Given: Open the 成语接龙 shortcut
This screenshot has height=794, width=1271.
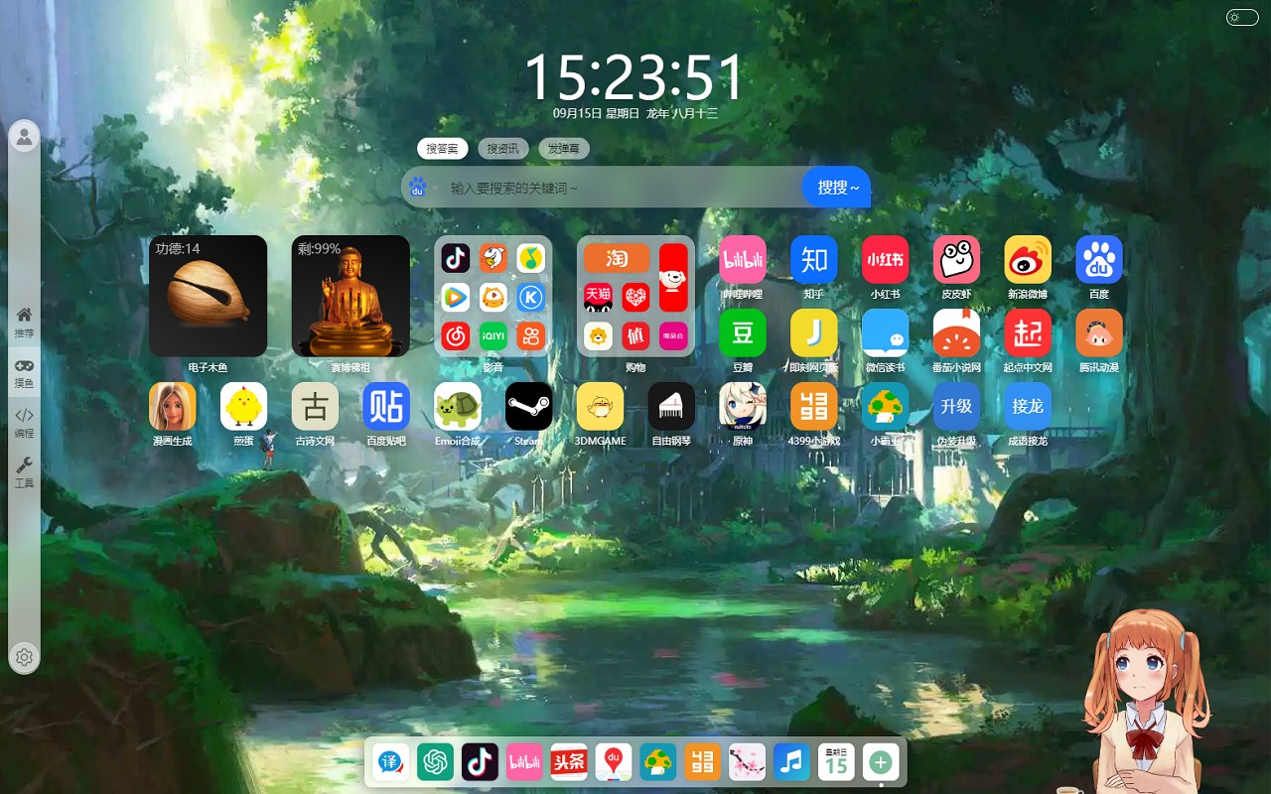Looking at the screenshot, I should point(1028,406).
